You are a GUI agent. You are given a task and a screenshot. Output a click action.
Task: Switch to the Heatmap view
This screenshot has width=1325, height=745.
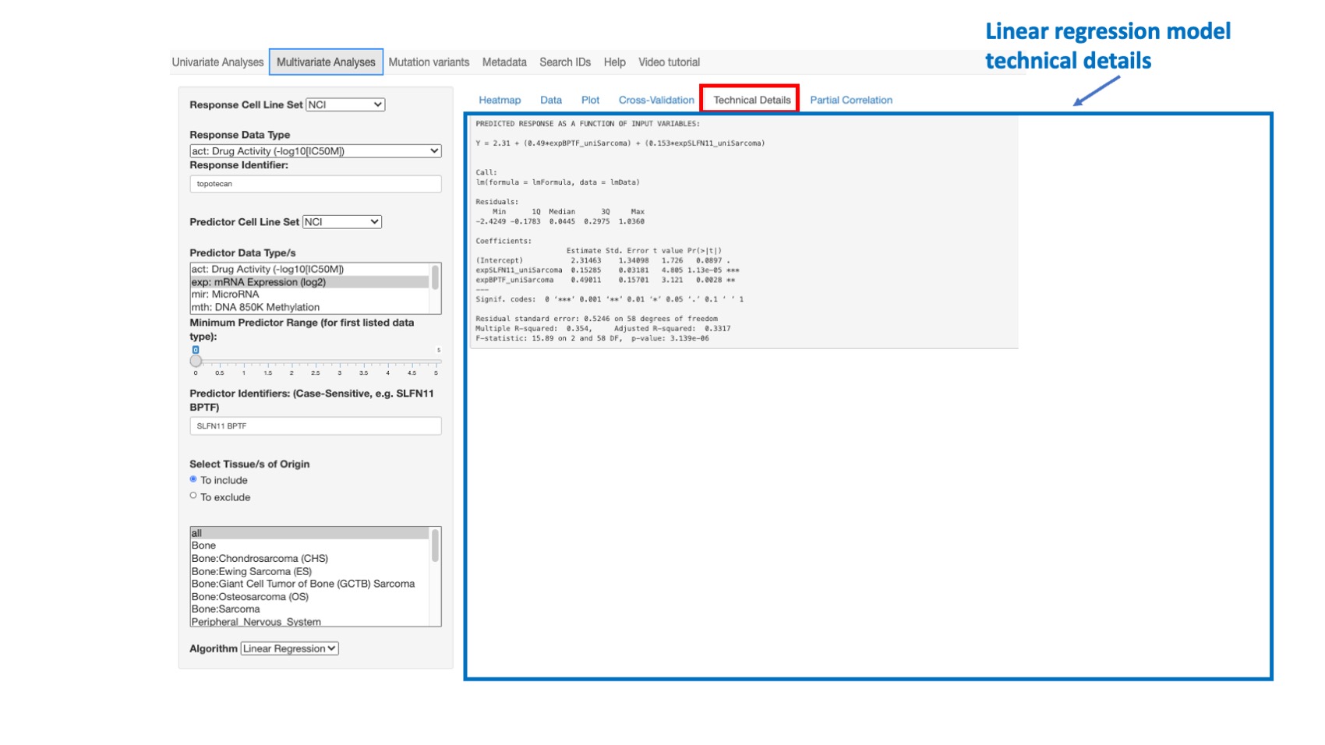(x=500, y=100)
